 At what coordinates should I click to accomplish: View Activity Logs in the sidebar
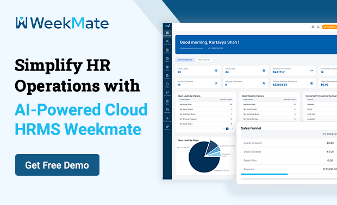167,119
